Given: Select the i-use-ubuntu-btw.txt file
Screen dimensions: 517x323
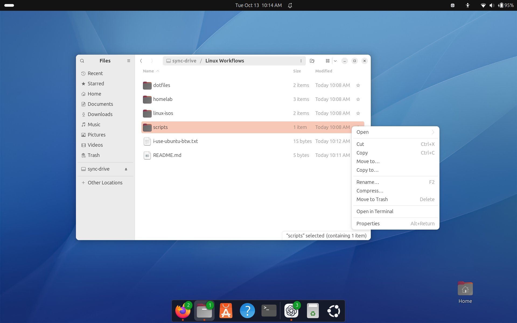Looking at the screenshot, I should (253, 141).
